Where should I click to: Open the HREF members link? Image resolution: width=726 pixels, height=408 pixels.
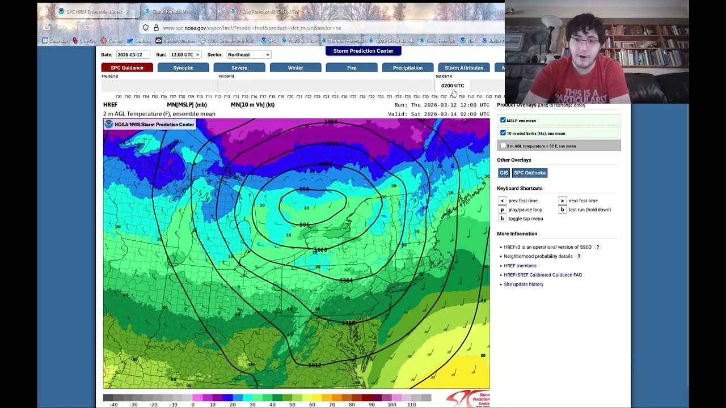(x=520, y=266)
